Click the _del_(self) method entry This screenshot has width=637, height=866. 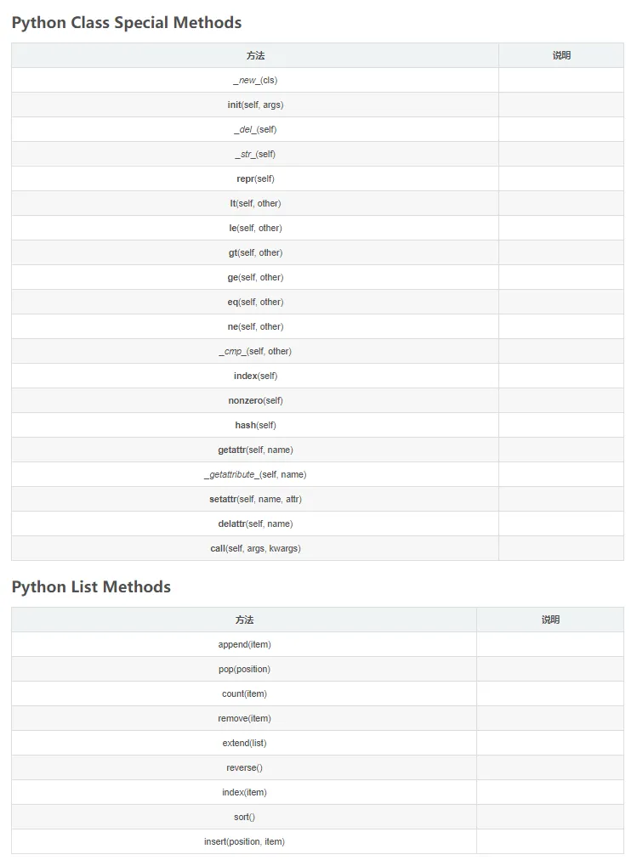point(255,129)
